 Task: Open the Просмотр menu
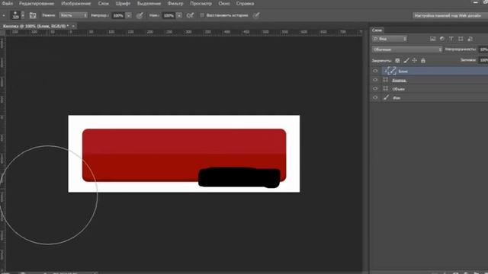(x=201, y=3)
